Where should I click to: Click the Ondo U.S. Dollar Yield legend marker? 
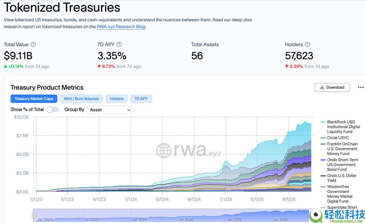[x=323, y=176]
